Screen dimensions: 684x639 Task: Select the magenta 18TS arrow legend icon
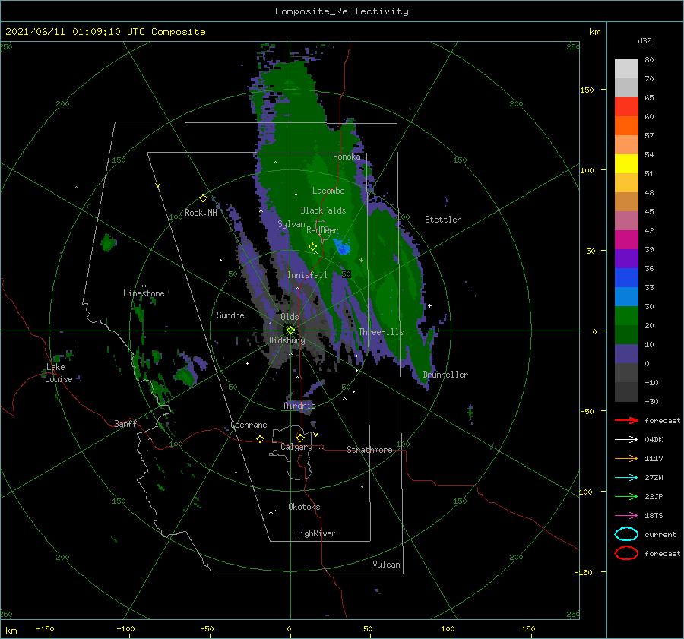626,516
